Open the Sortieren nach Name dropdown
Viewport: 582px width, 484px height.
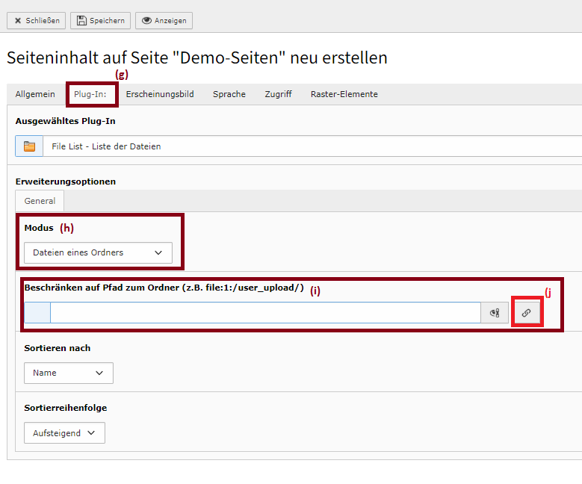coord(69,373)
